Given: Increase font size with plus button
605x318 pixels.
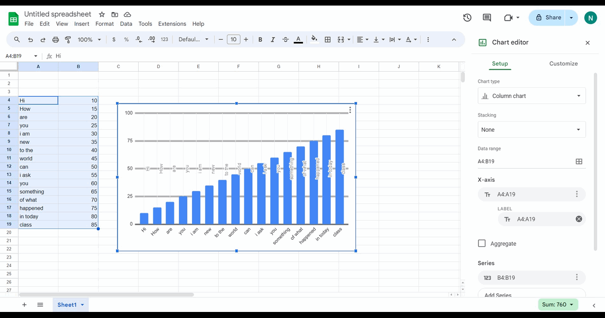Looking at the screenshot, I should coord(246,39).
